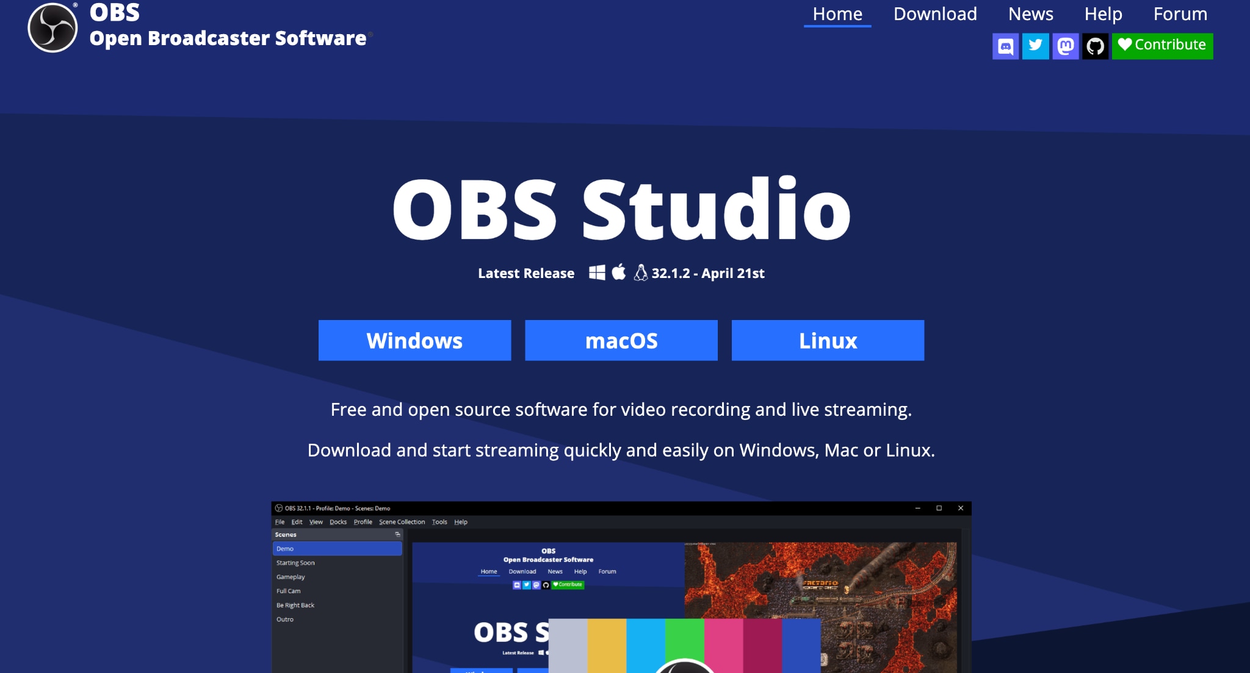
Task: Click the OBS logo icon in header
Action: (x=52, y=28)
